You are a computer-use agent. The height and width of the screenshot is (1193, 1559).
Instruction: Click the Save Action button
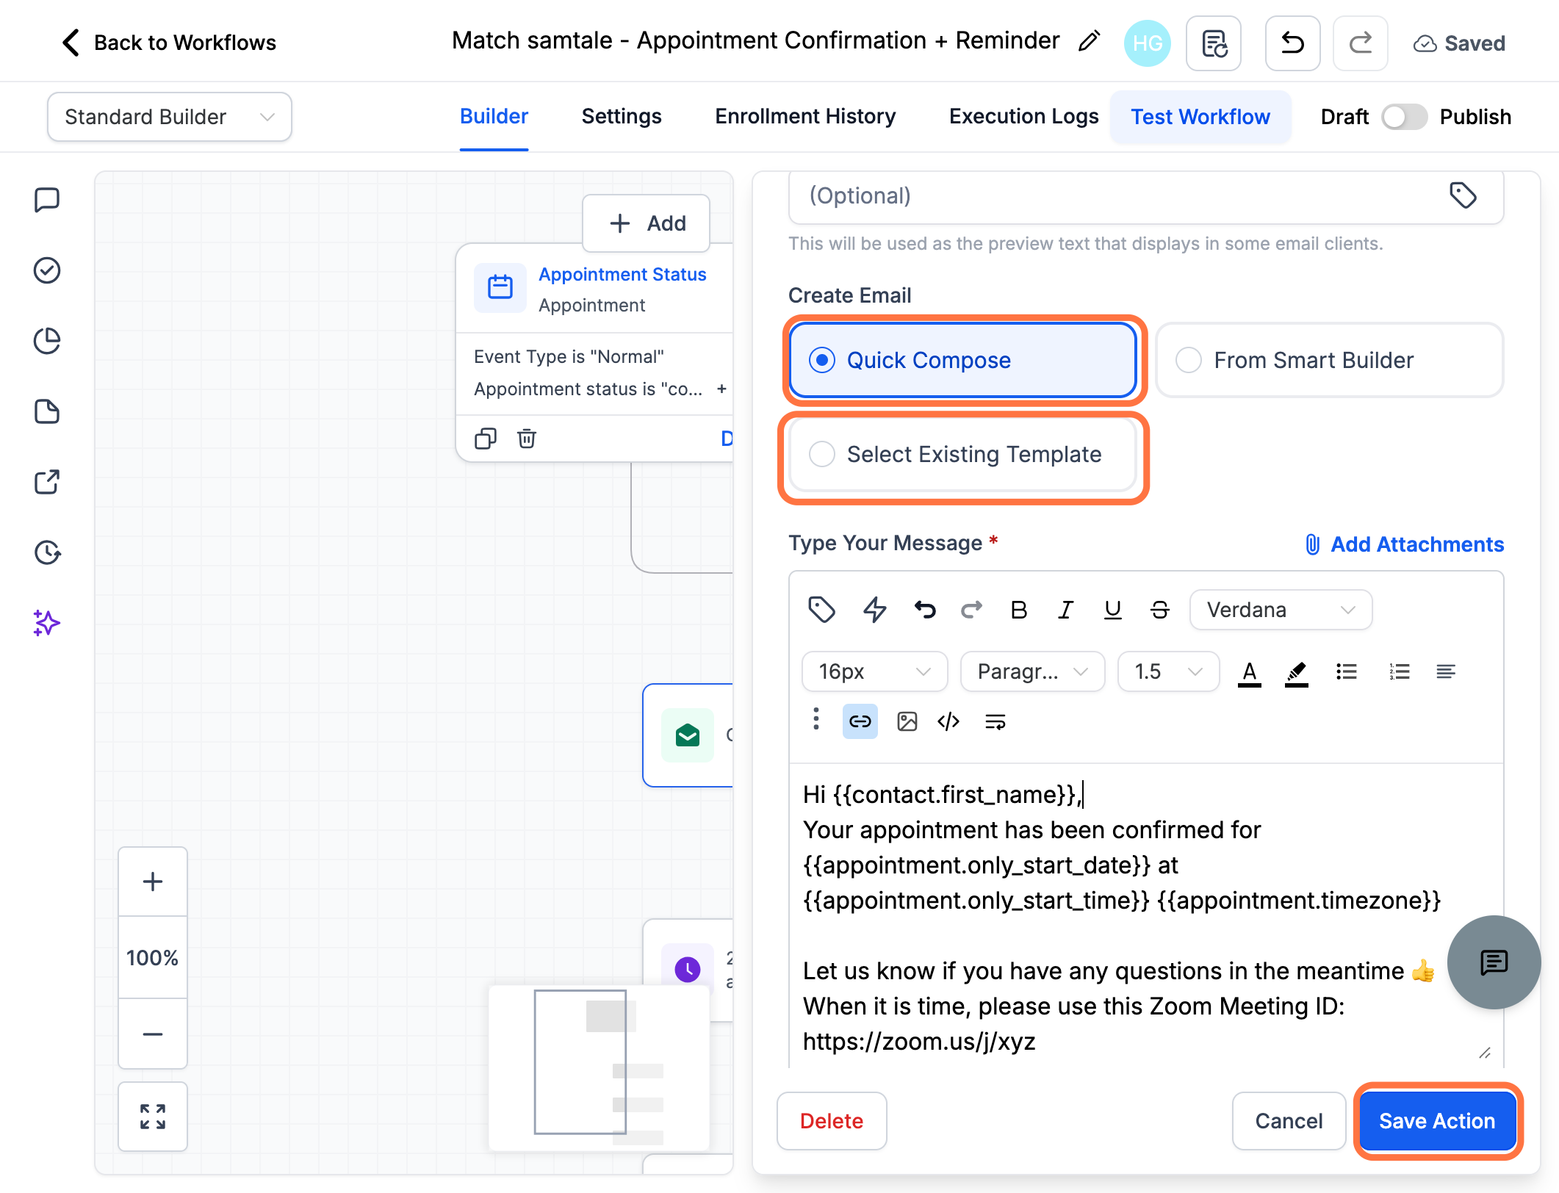(1437, 1121)
